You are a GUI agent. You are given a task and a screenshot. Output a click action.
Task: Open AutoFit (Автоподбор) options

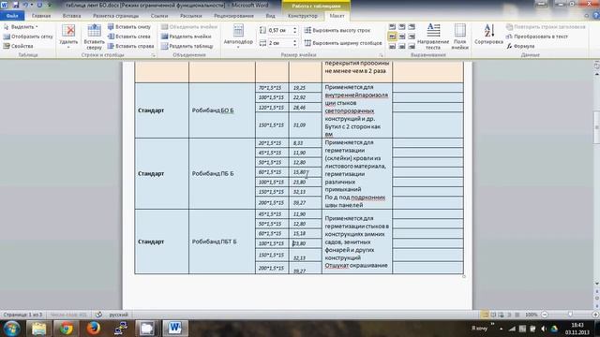[x=238, y=36]
